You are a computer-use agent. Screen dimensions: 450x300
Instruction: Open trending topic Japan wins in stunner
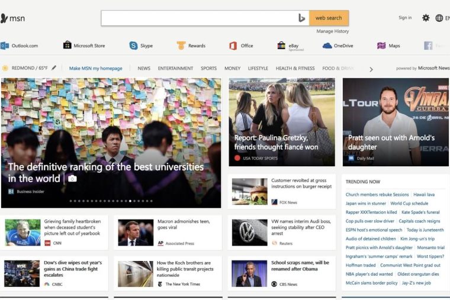[x=366, y=204]
